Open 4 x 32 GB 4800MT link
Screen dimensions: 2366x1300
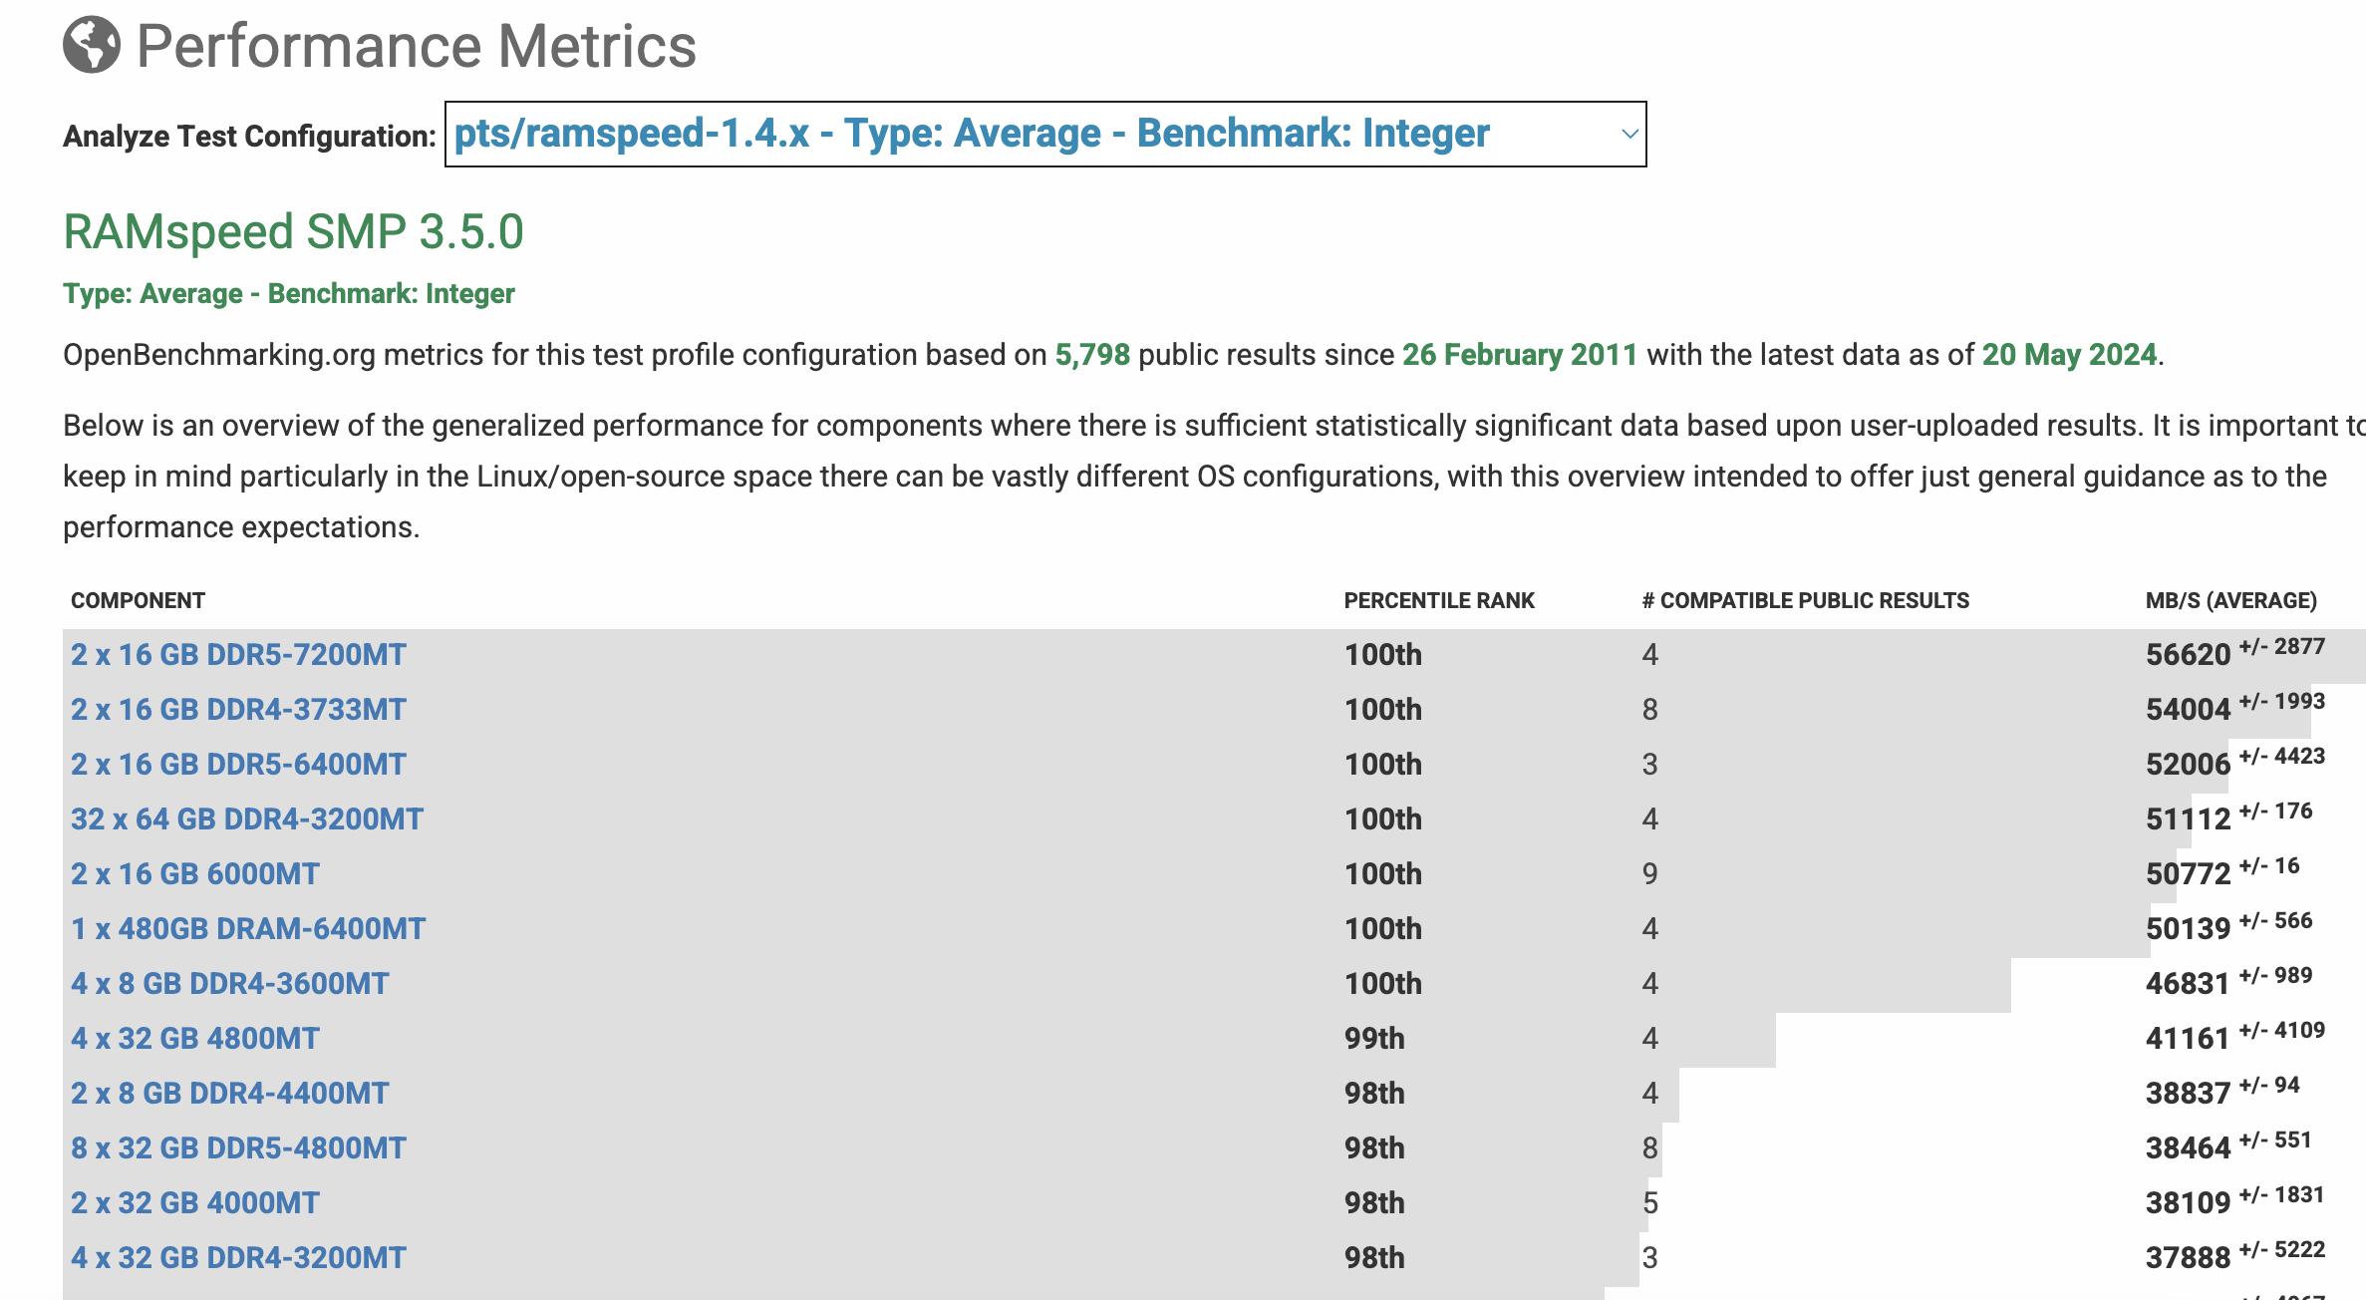pyautogui.click(x=194, y=1039)
